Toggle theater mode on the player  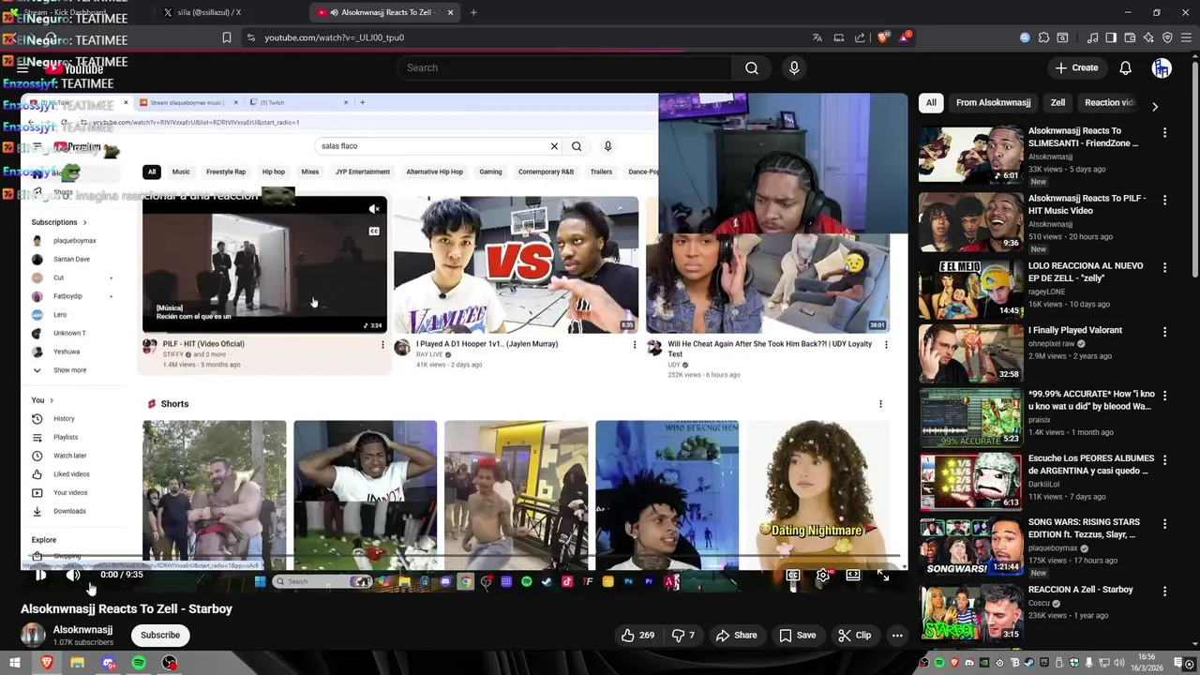[x=853, y=576]
